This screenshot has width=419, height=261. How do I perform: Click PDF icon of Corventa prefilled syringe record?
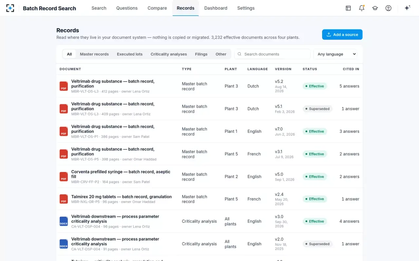(64, 177)
